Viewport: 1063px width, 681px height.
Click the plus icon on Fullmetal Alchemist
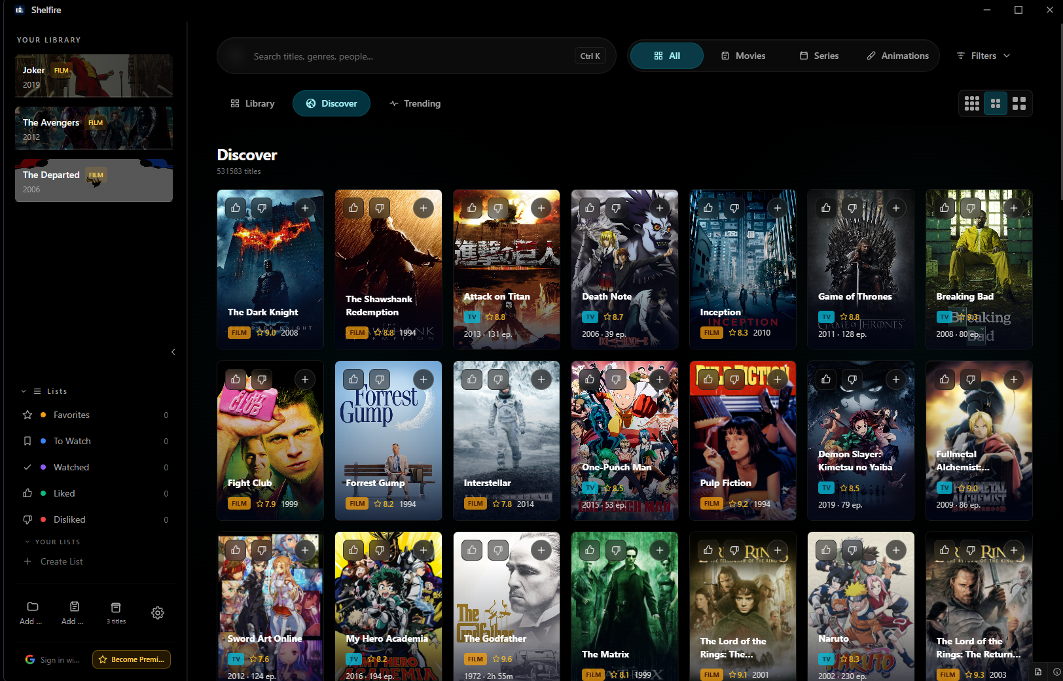(x=1014, y=379)
